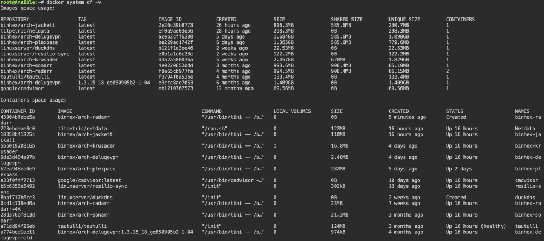Click the REPOSITORY column header

tap(15, 20)
